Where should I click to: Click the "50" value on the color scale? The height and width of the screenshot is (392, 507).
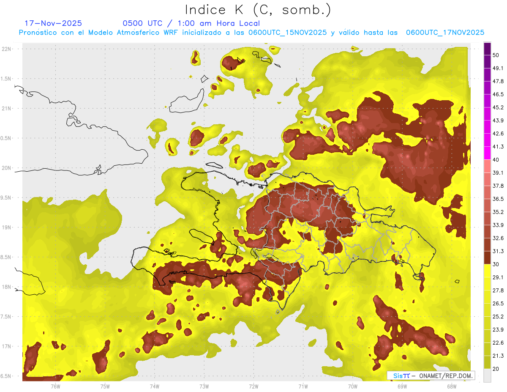coord(496,55)
